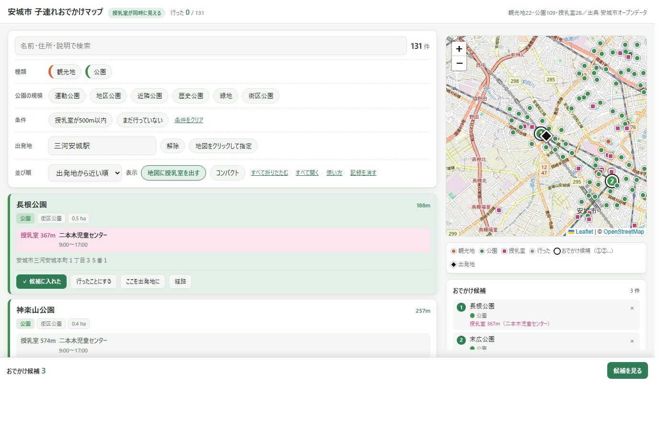Toggle the 公園 type filter chip
671x431 pixels.
point(99,72)
